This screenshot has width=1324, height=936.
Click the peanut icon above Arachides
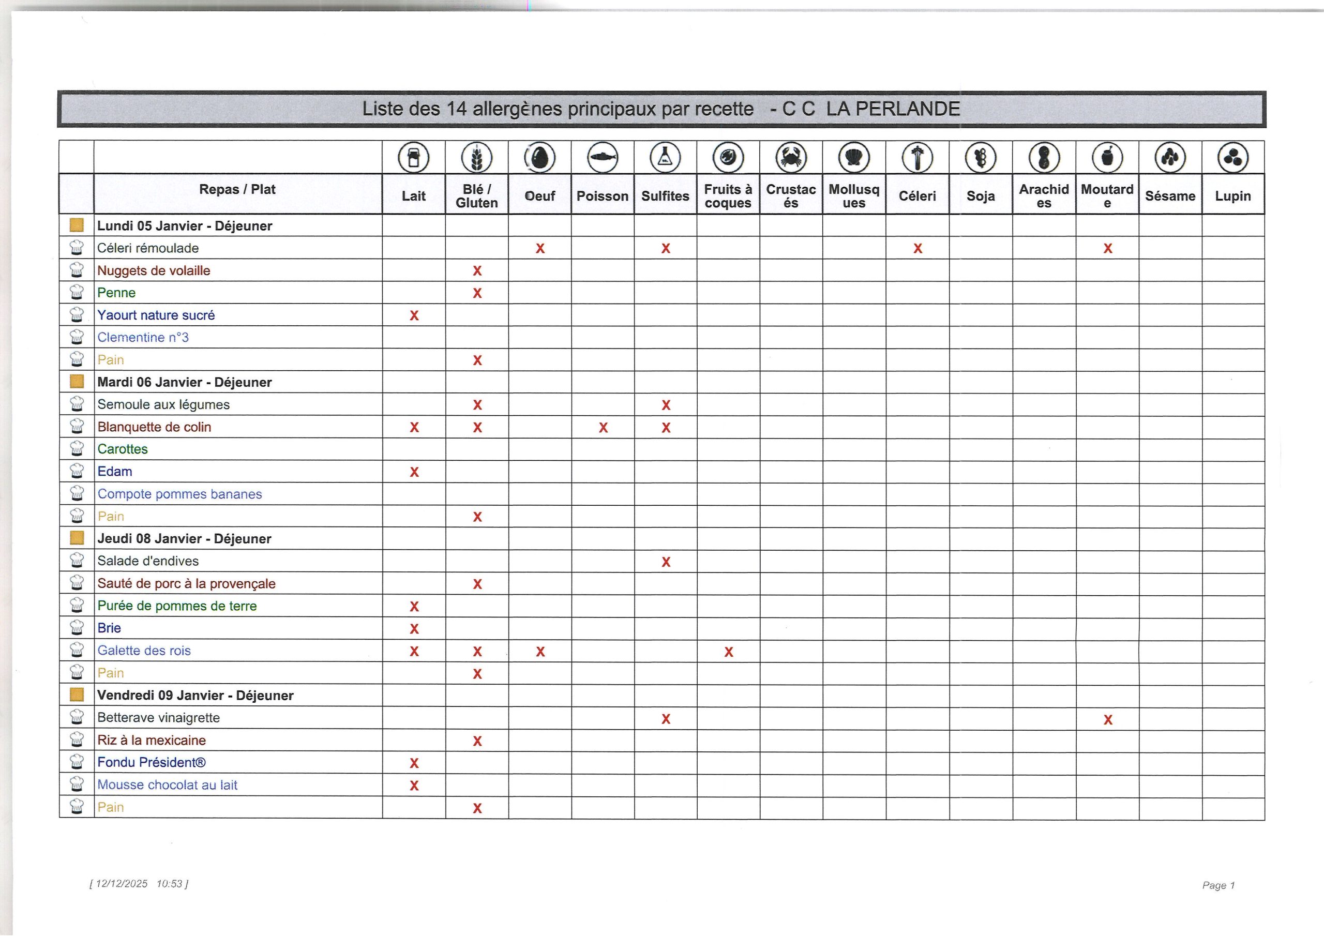point(1044,157)
